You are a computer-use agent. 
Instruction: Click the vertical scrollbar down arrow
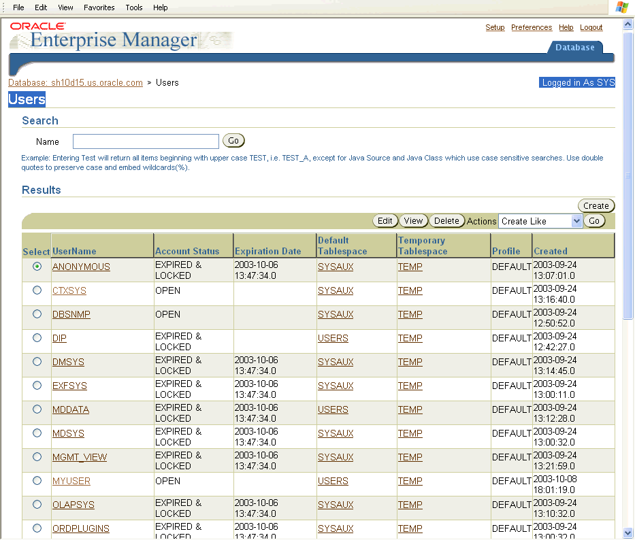(x=628, y=533)
